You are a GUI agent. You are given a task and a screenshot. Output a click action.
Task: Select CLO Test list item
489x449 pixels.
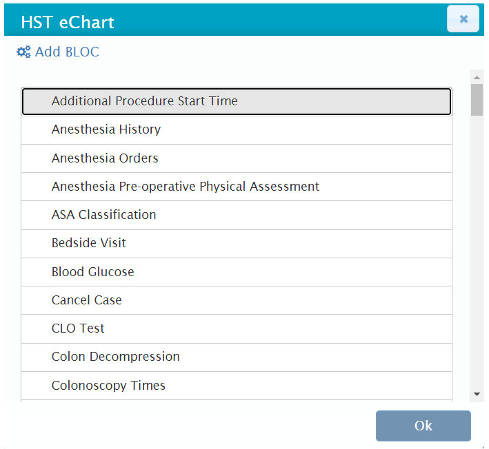237,328
